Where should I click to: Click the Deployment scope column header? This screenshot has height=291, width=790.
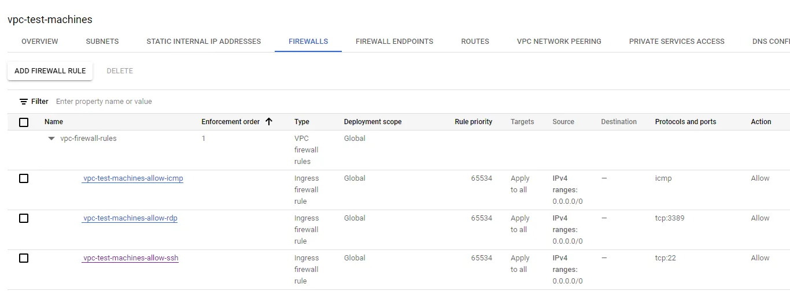(372, 122)
